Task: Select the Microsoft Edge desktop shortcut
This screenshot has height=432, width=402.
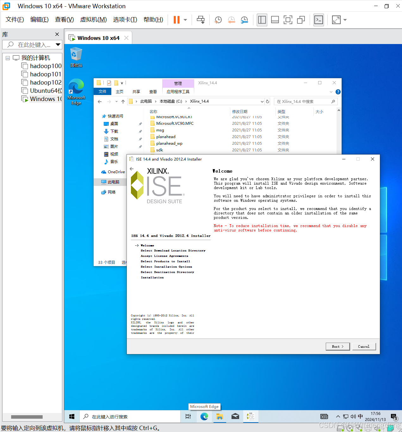Action: (x=76, y=92)
